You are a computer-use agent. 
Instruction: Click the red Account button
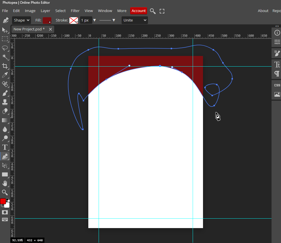click(x=138, y=11)
